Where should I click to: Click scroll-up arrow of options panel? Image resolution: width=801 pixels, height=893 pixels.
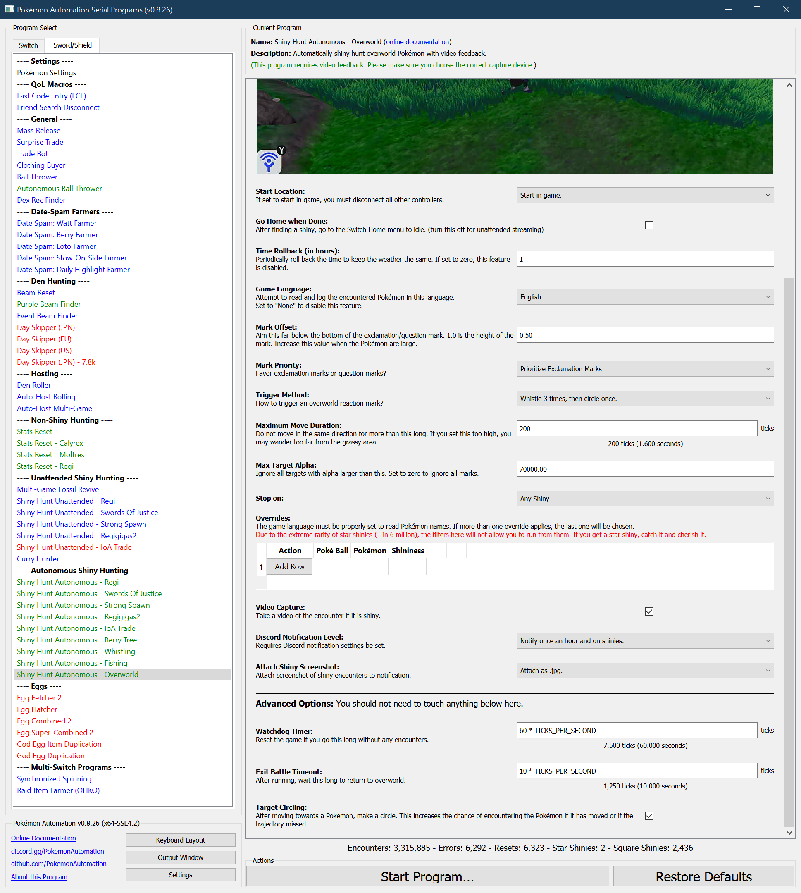pyautogui.click(x=789, y=85)
